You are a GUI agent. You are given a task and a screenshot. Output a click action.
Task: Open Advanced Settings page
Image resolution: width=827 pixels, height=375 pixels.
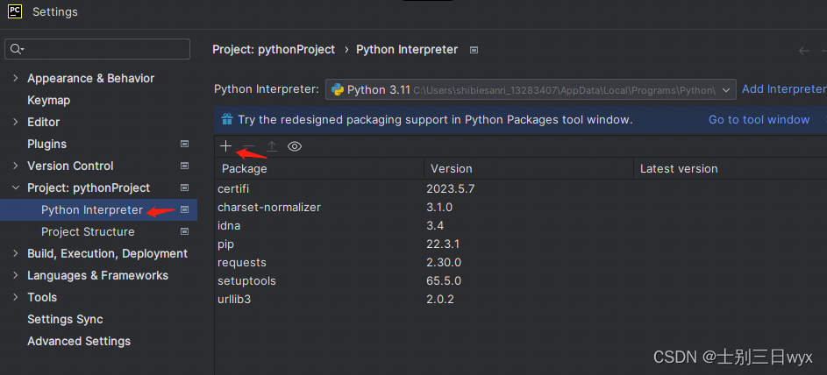point(79,342)
